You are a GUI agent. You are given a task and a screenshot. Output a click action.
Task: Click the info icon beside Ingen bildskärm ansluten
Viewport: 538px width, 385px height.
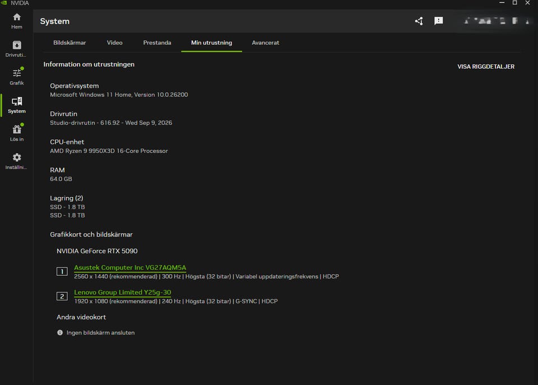(60, 332)
